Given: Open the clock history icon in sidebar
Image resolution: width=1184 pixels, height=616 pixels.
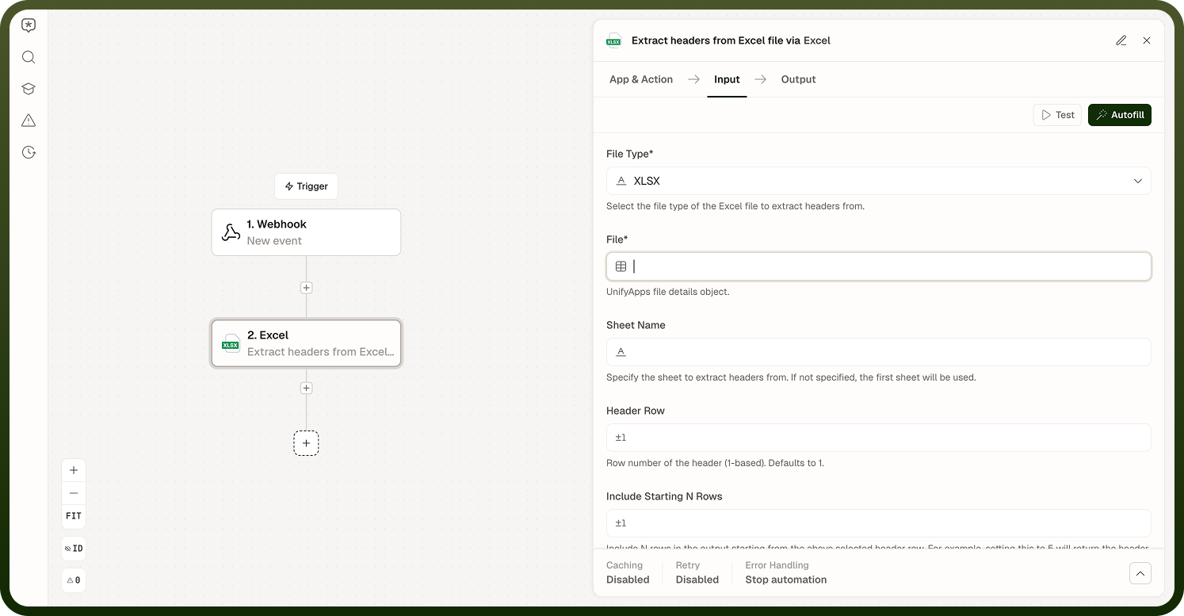Looking at the screenshot, I should pyautogui.click(x=29, y=152).
